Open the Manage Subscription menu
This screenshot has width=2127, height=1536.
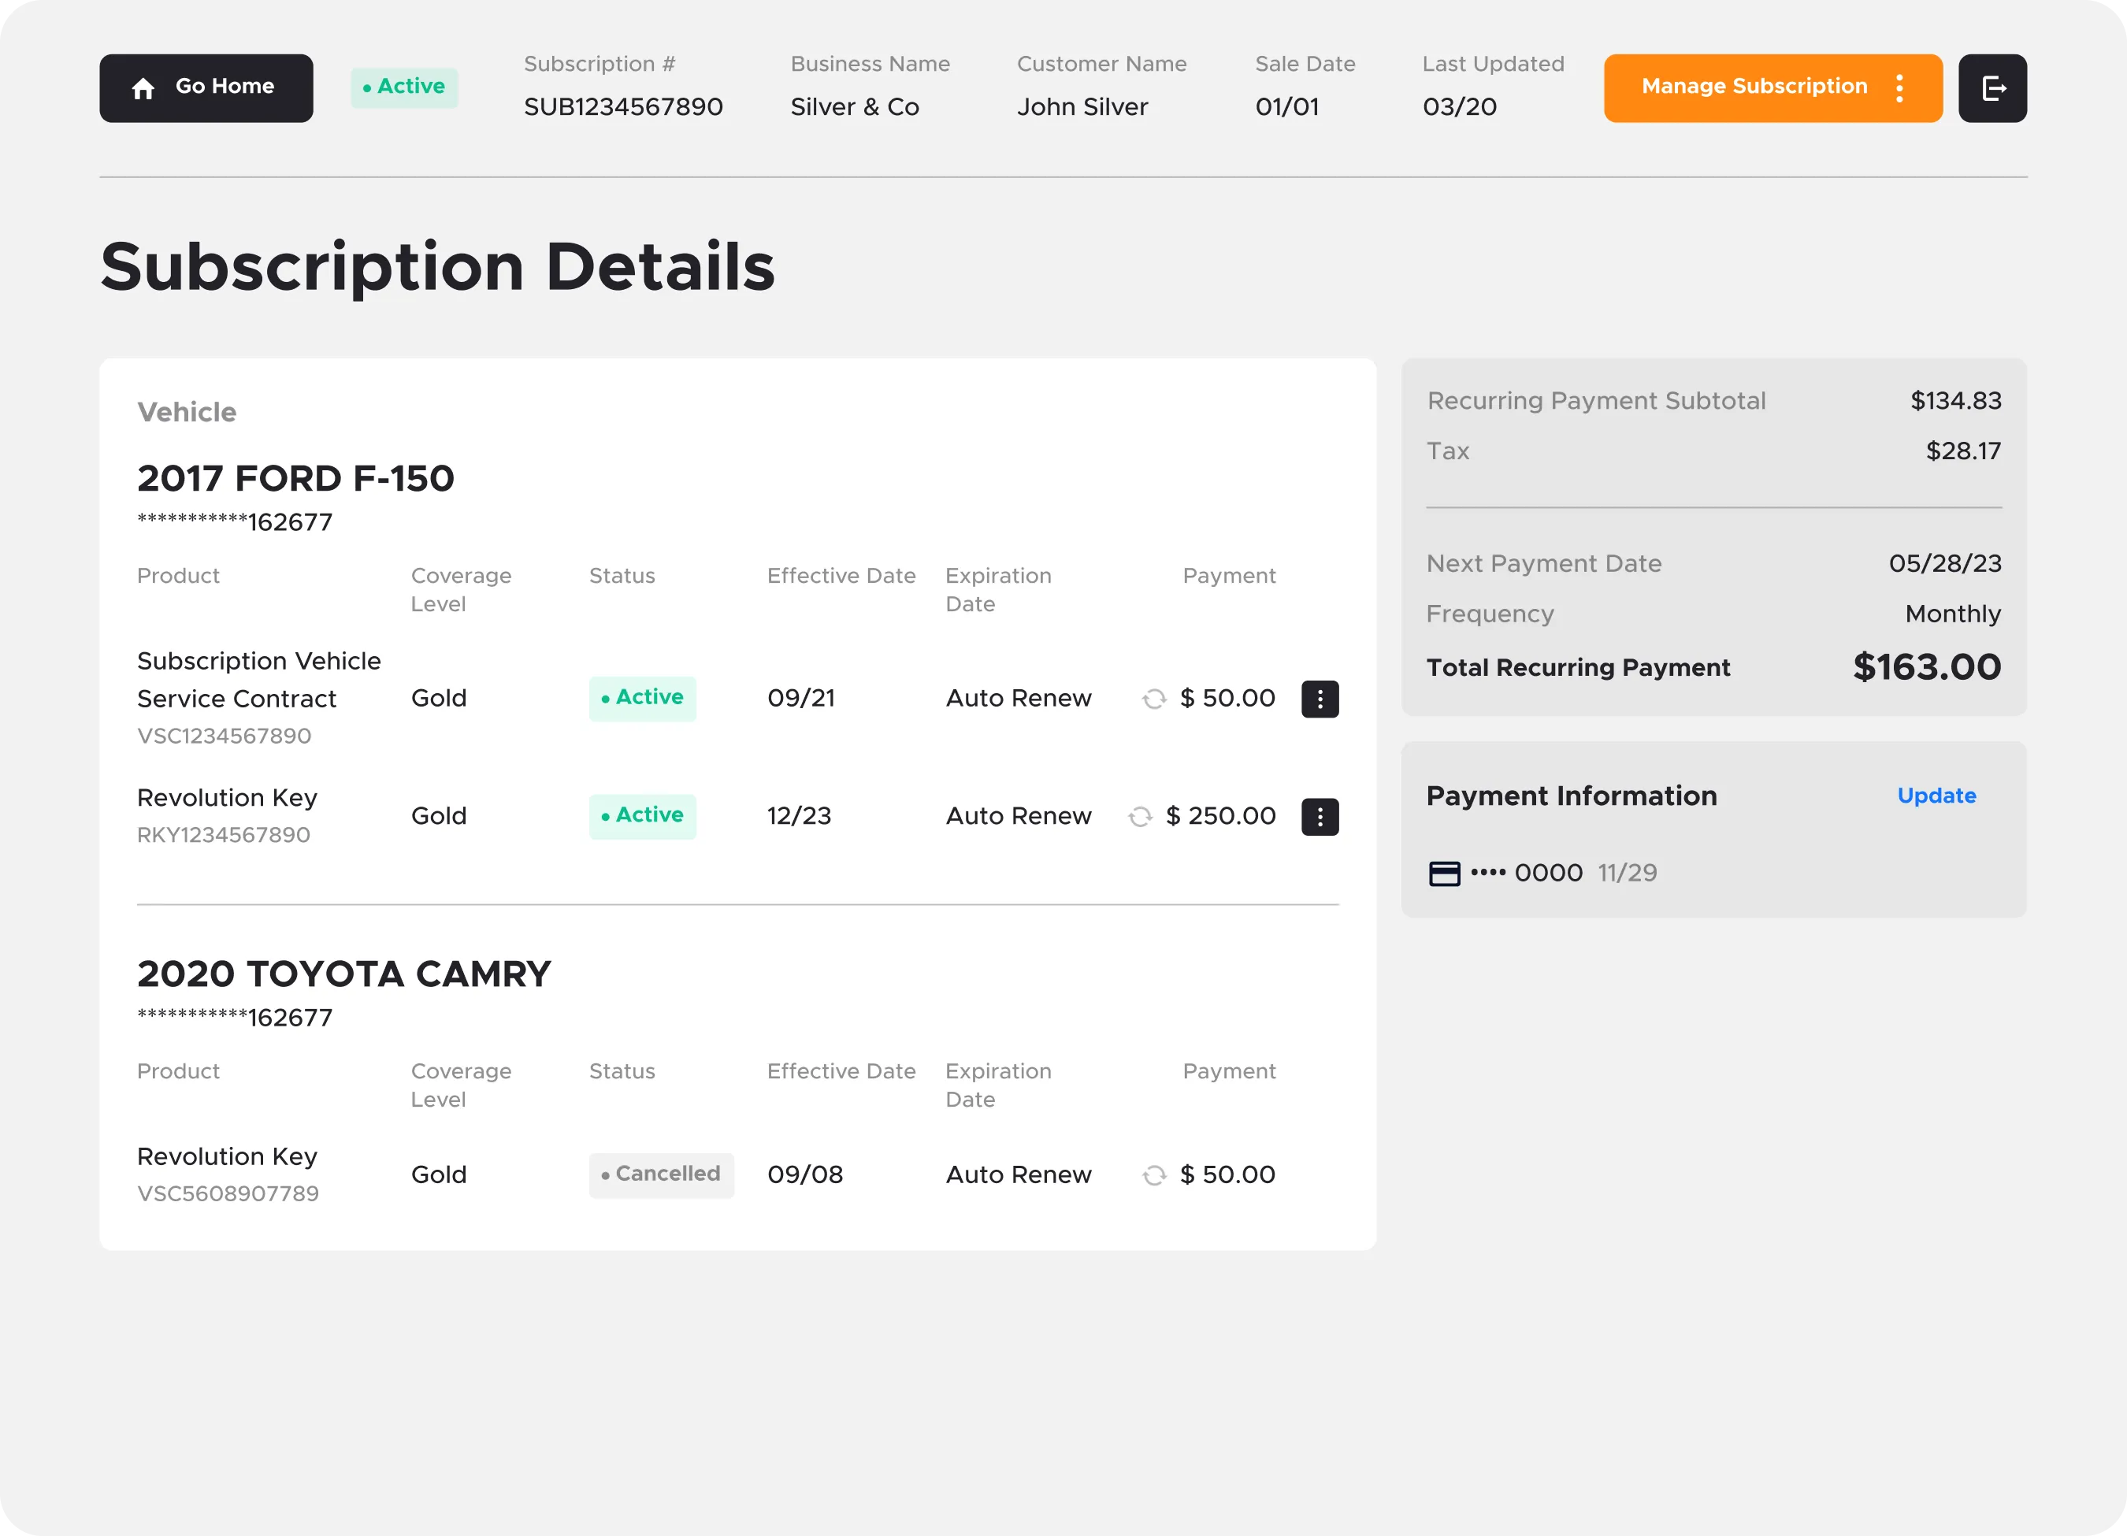[1754, 87]
